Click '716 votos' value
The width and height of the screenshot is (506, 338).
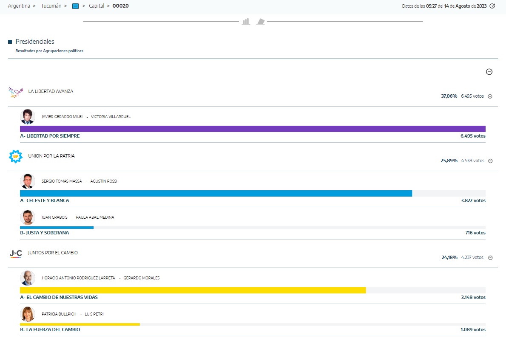(475, 233)
